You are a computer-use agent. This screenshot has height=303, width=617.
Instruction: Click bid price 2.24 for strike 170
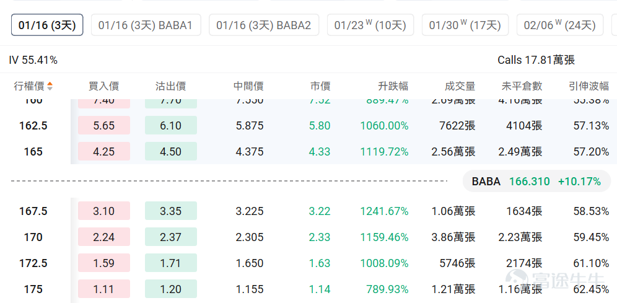(x=104, y=237)
